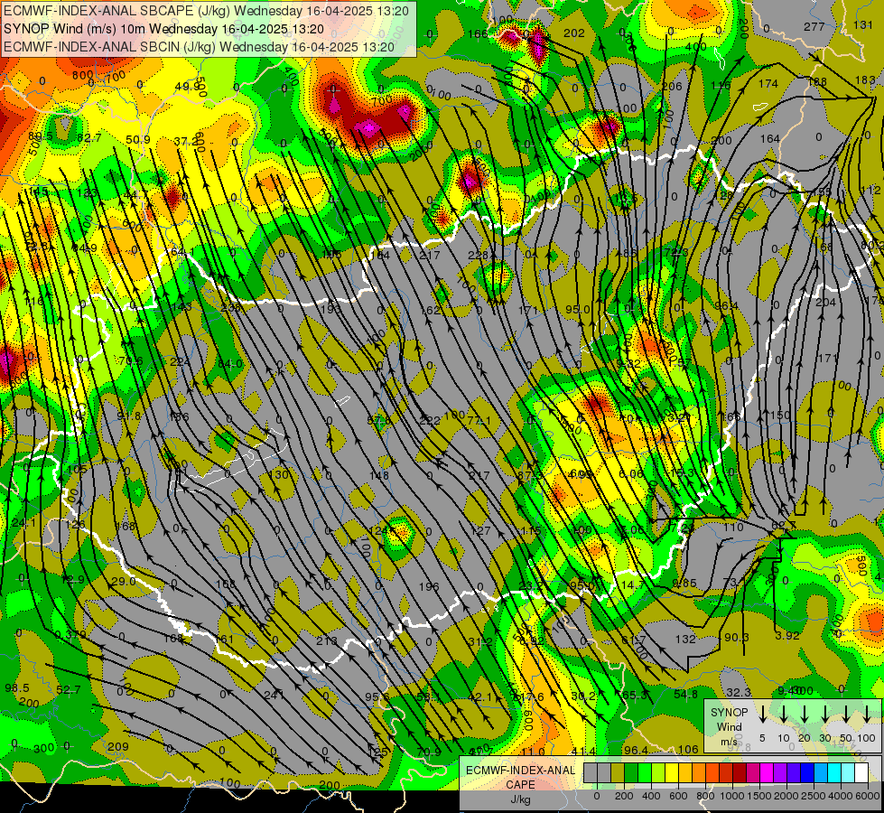Click the map value 150
Screen dimensions: 884x813
[781, 415]
